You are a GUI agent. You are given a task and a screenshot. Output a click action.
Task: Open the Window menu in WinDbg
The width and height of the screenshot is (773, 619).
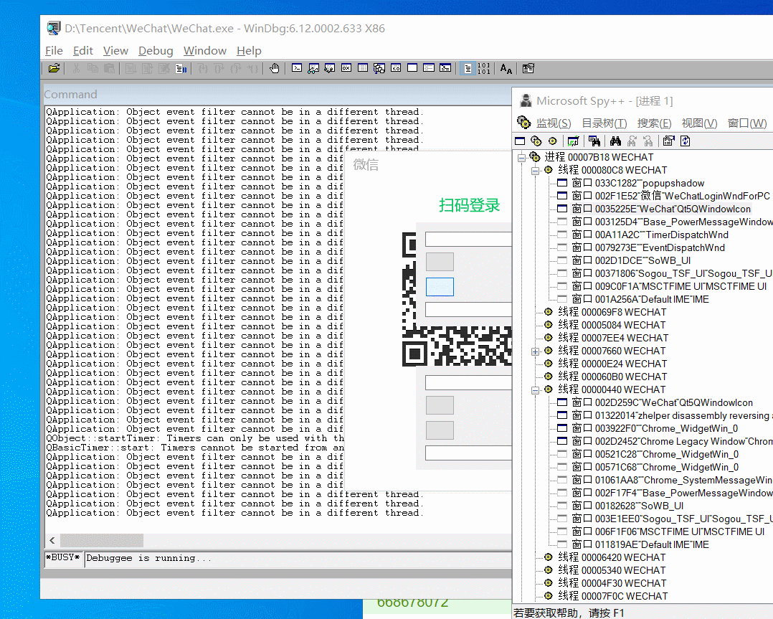(x=204, y=51)
